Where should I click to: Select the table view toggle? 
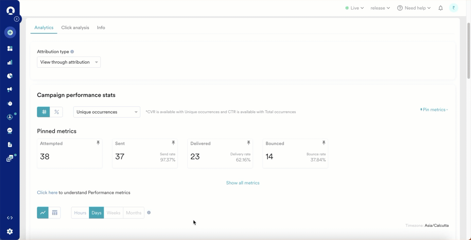tap(55, 213)
